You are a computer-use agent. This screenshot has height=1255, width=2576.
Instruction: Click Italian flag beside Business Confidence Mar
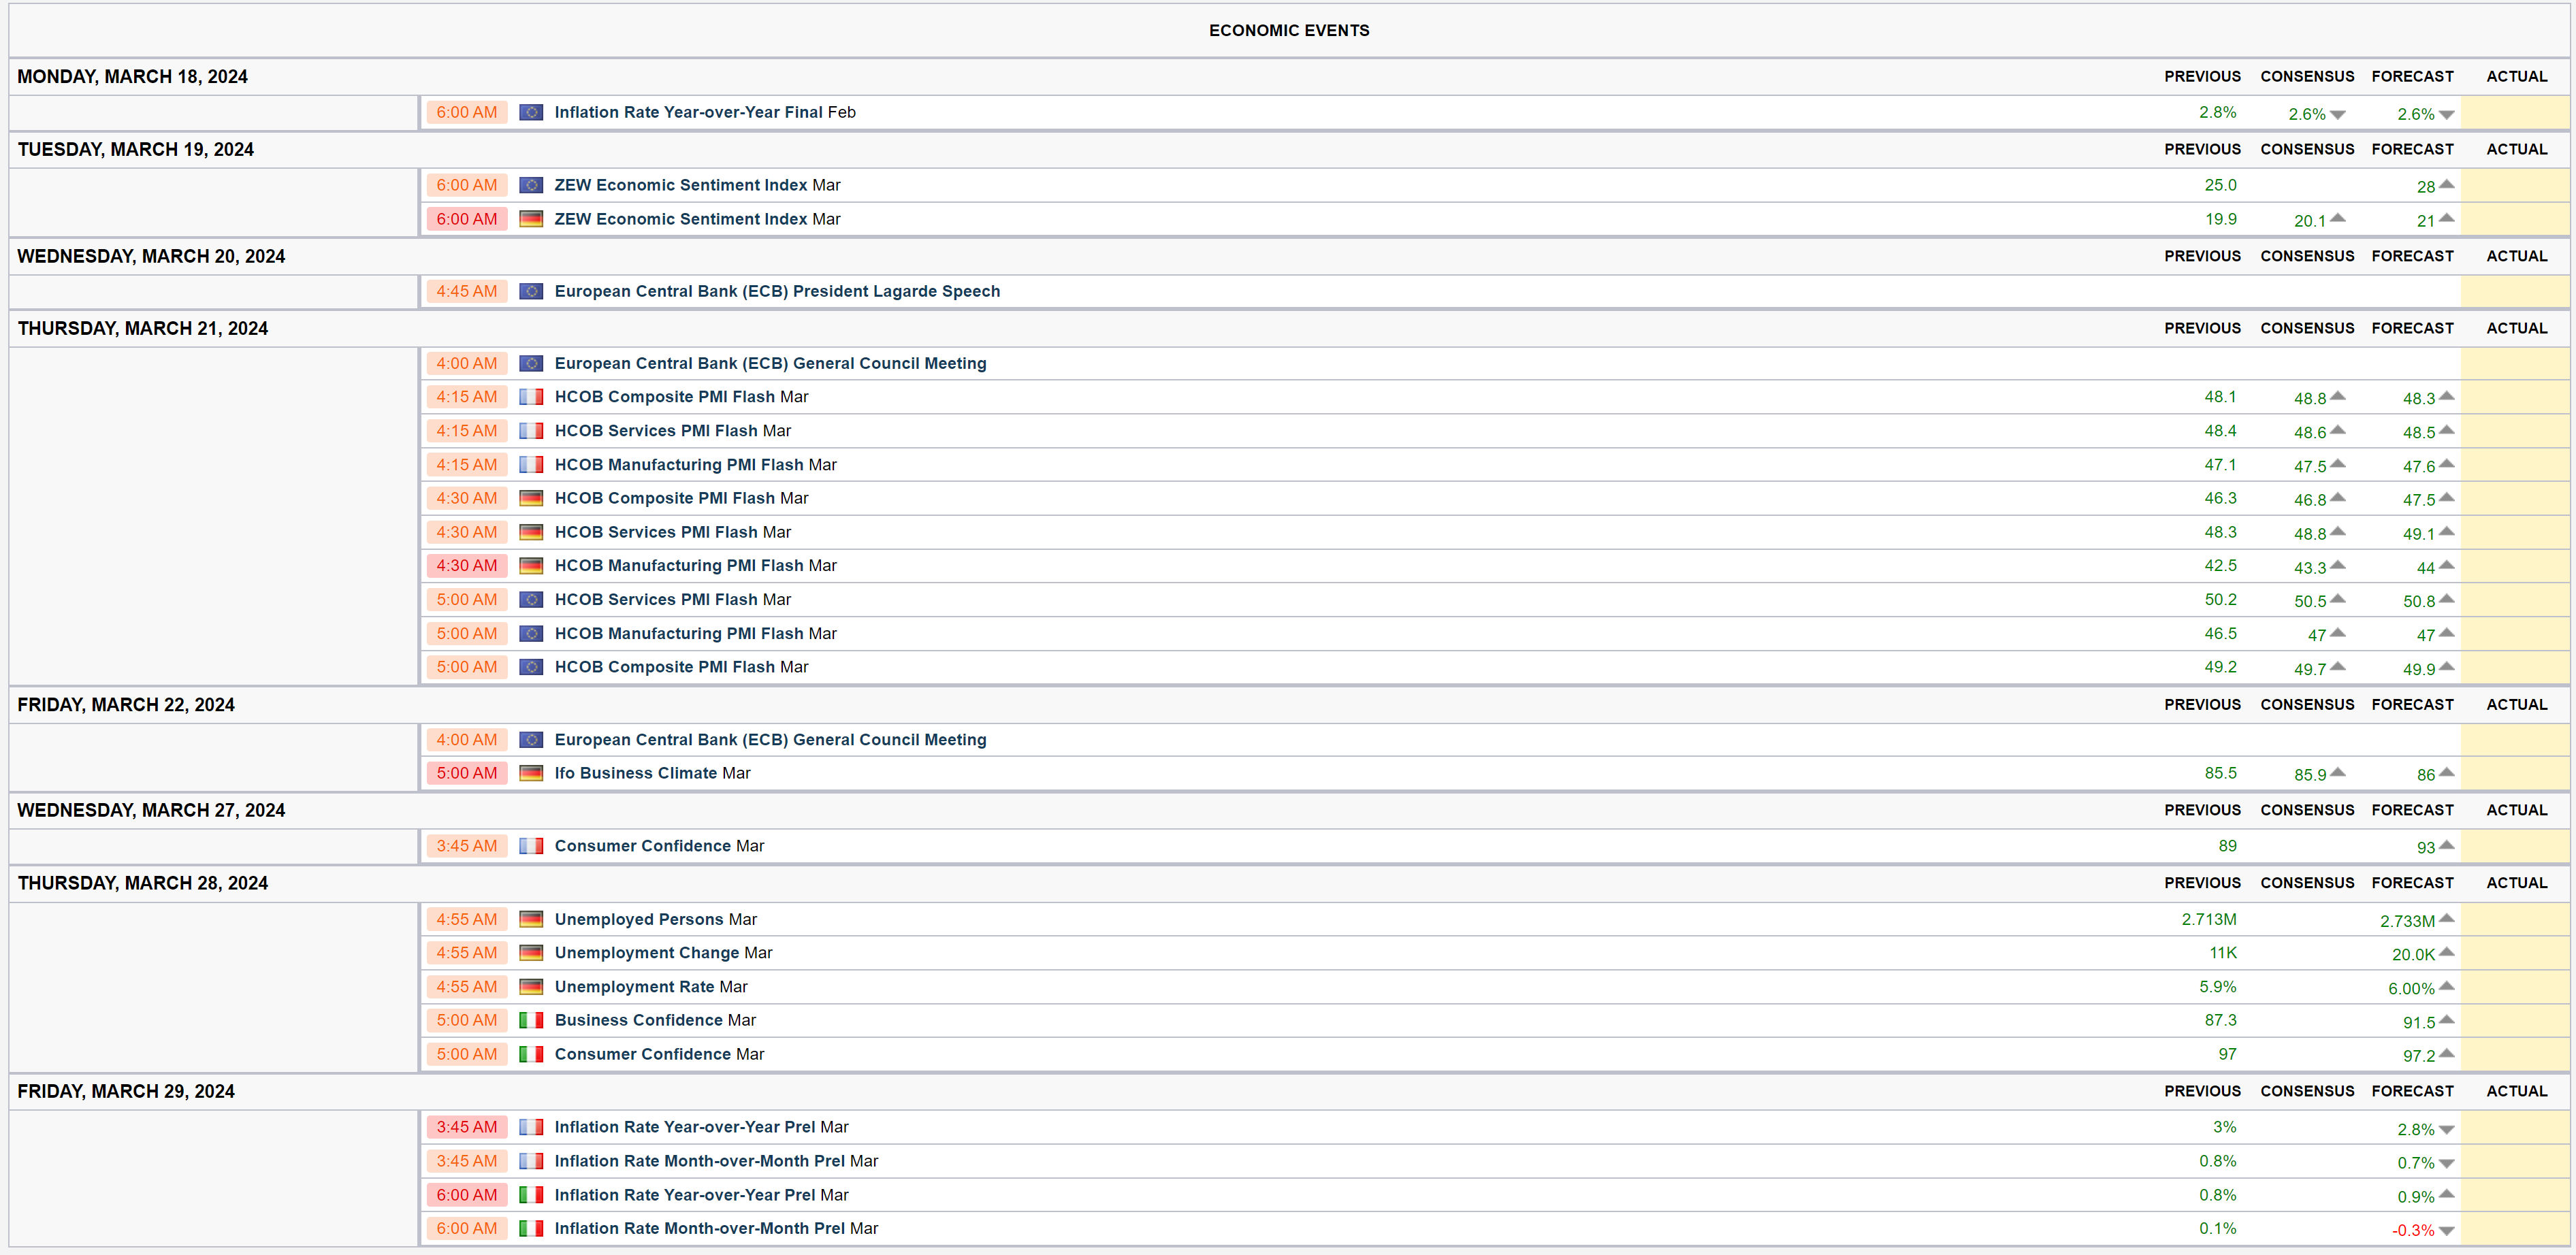click(x=531, y=1020)
